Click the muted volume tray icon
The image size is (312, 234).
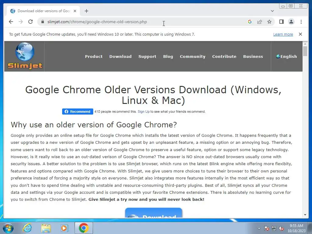281,228
